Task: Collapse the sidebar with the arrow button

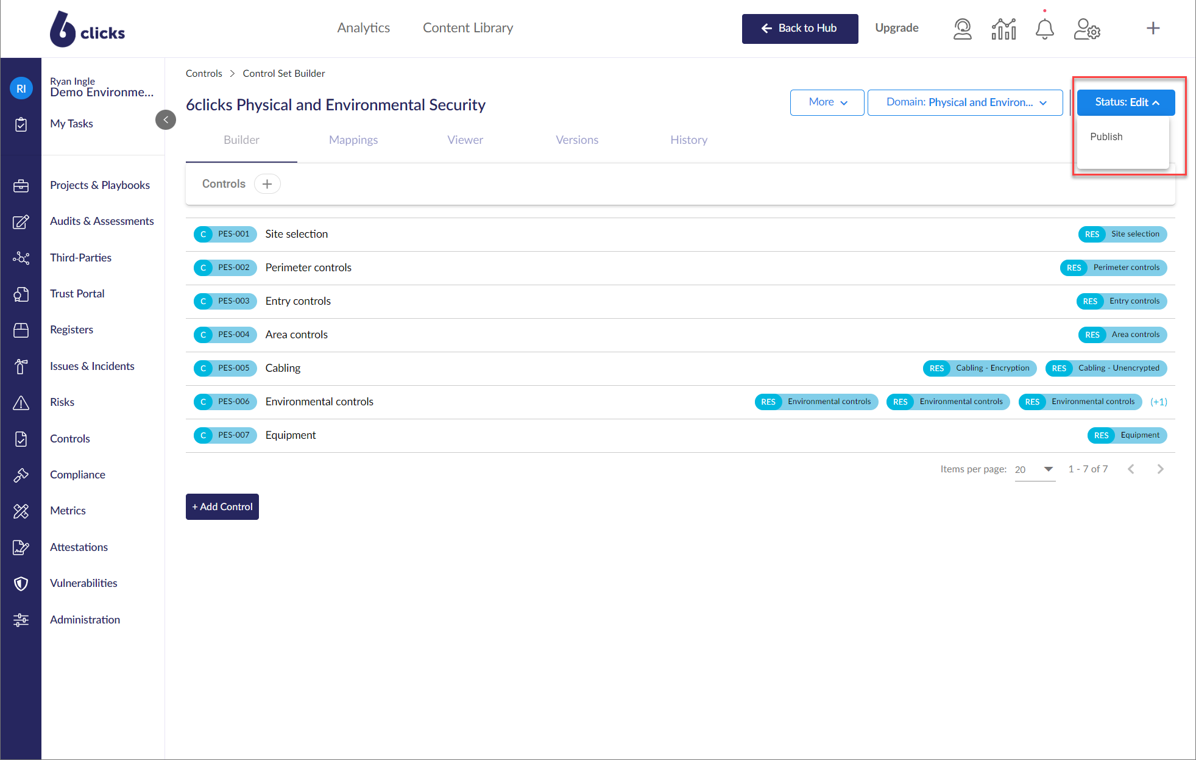Action: pyautogui.click(x=166, y=119)
